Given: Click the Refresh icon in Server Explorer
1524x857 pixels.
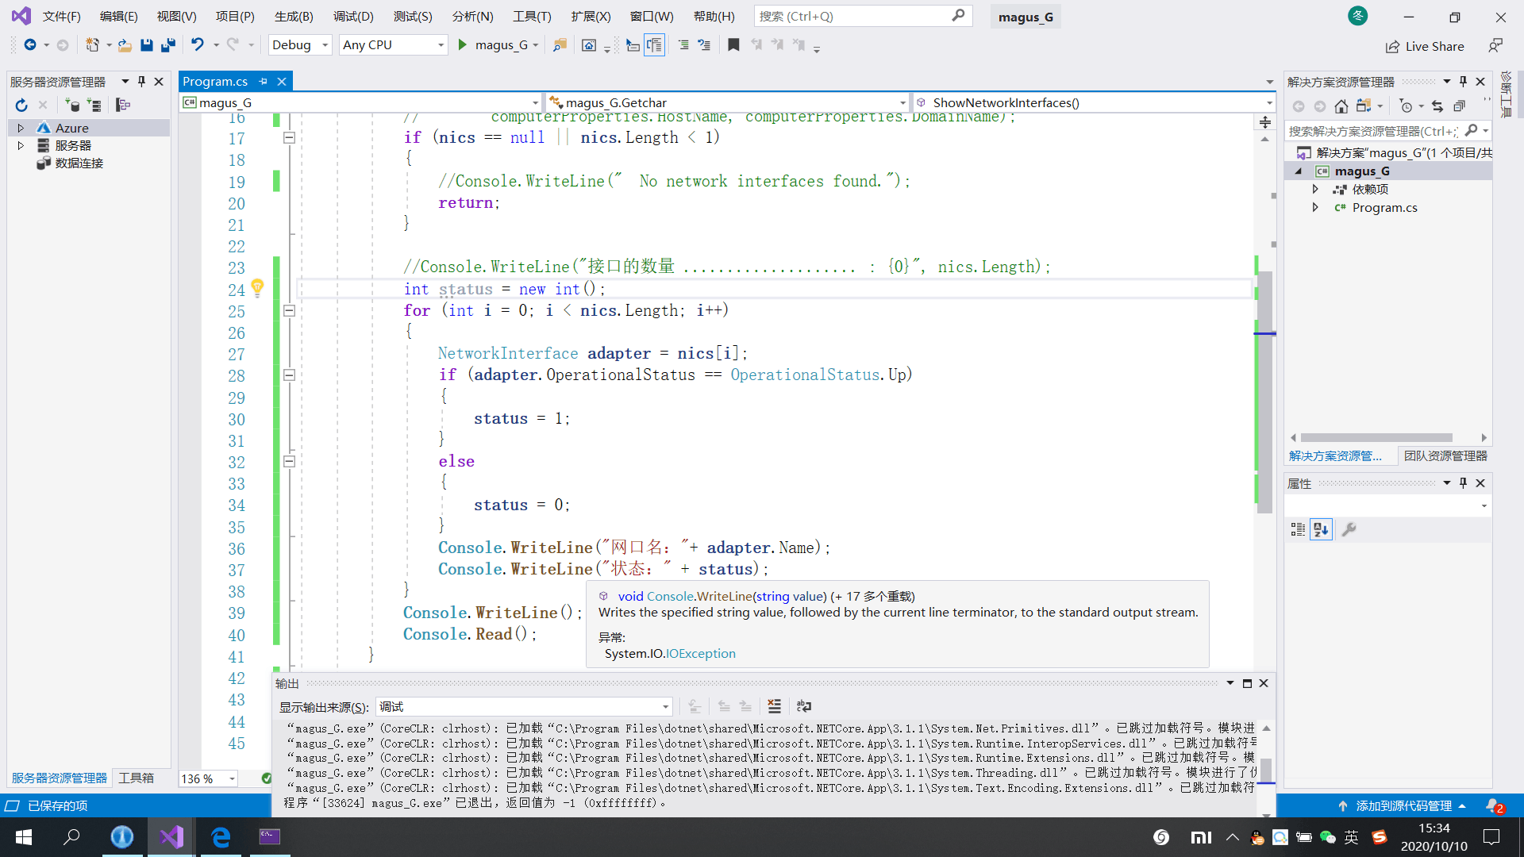Looking at the screenshot, I should click(x=21, y=105).
